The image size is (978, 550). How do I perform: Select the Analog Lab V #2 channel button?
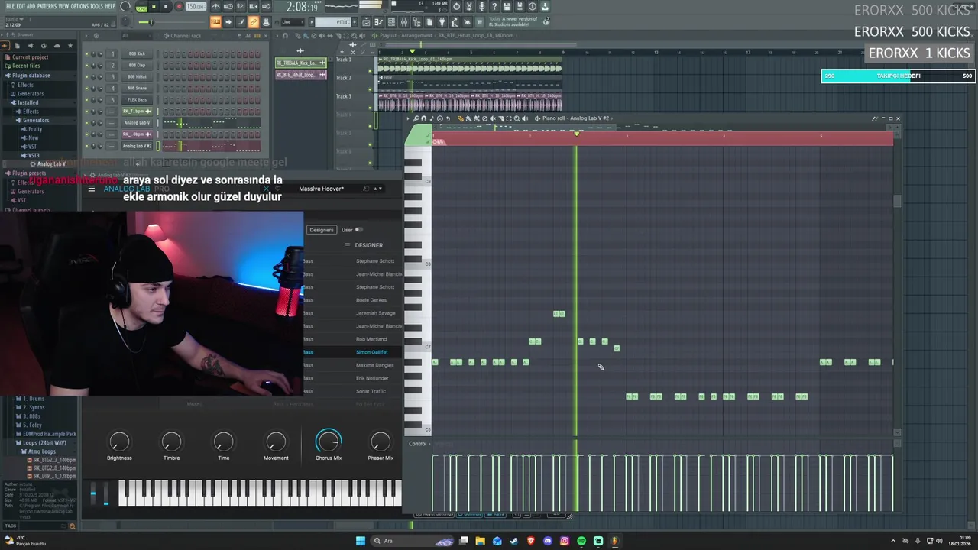[137, 145]
